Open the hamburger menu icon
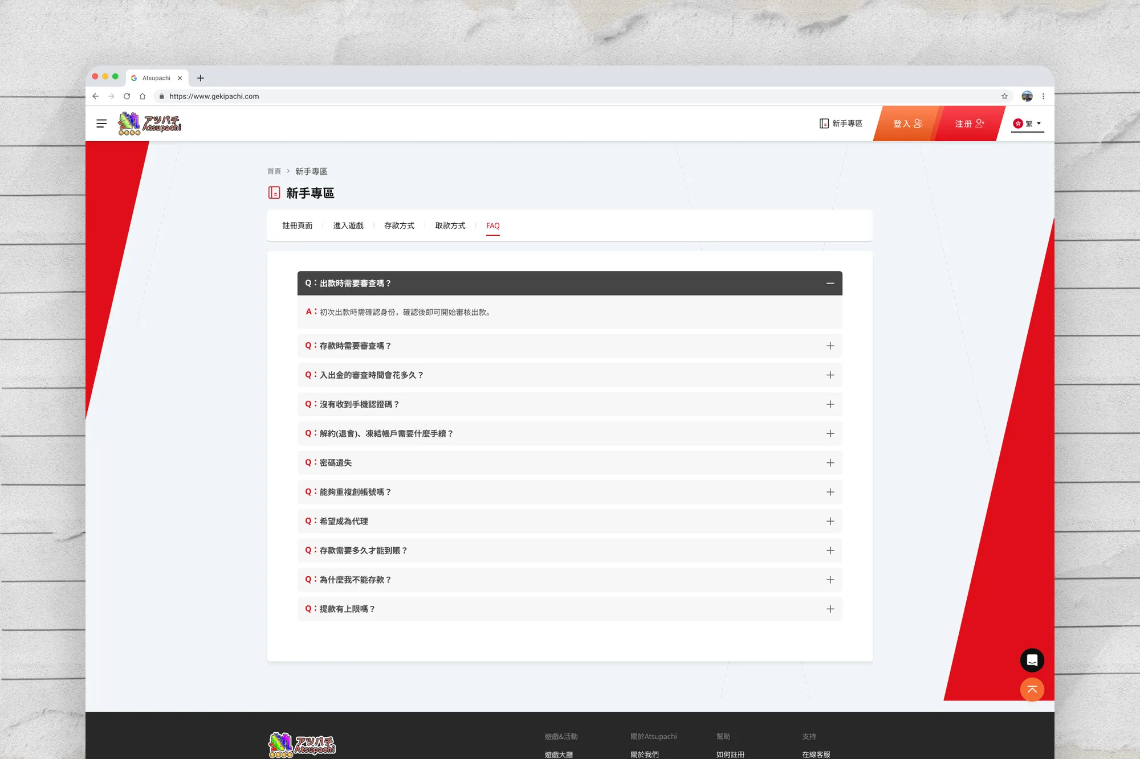1140x759 pixels. [101, 124]
